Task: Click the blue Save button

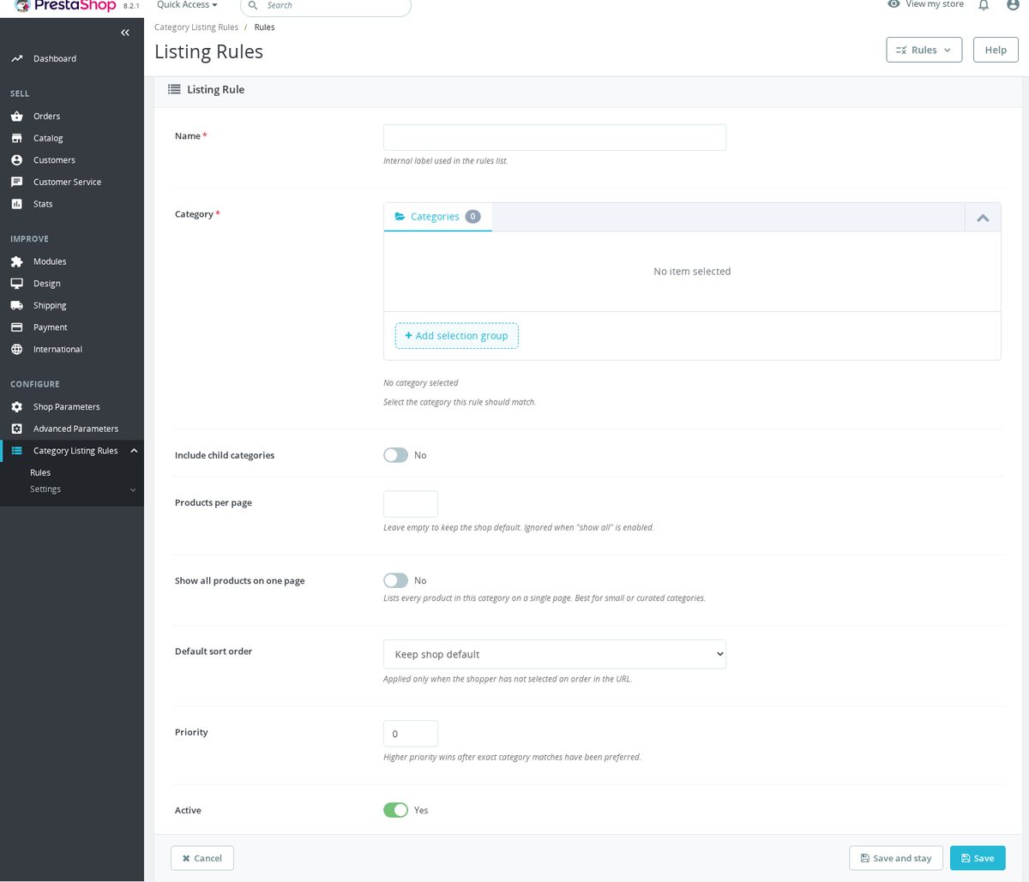Action: click(x=978, y=858)
